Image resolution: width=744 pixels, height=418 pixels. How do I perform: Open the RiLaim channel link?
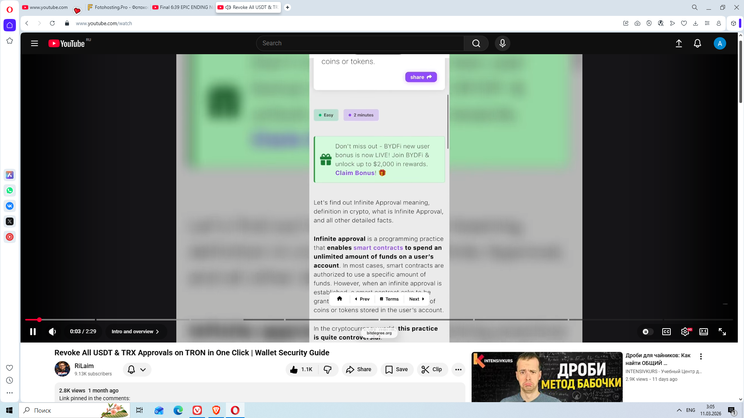tap(84, 366)
